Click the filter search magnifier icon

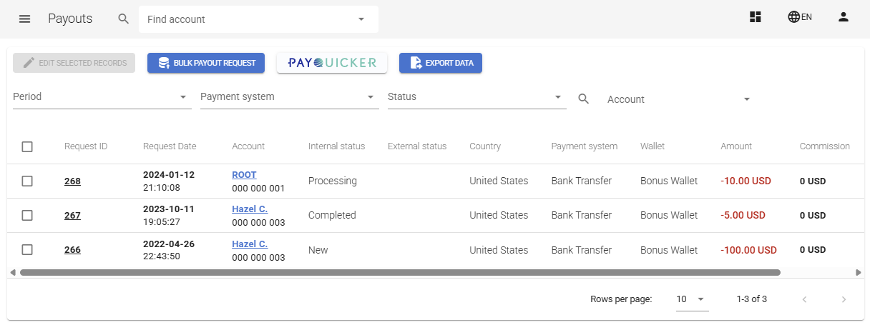tap(584, 99)
